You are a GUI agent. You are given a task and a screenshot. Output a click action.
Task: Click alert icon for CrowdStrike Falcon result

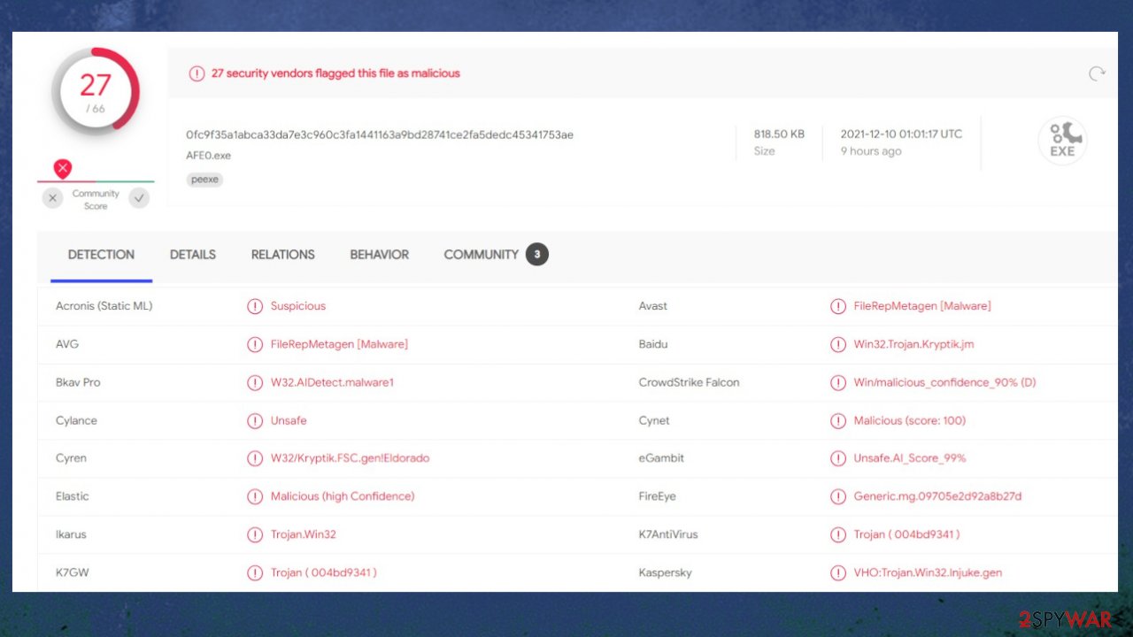tap(838, 382)
